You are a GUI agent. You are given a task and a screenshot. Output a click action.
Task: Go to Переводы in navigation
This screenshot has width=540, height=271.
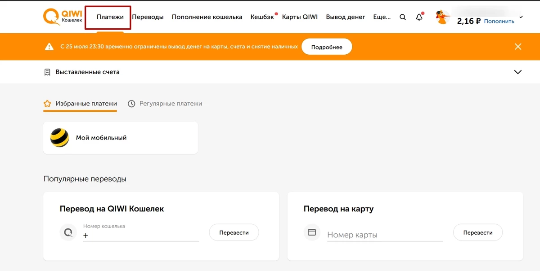[x=148, y=17]
